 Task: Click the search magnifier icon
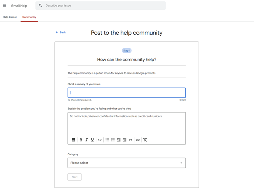(x=40, y=5)
